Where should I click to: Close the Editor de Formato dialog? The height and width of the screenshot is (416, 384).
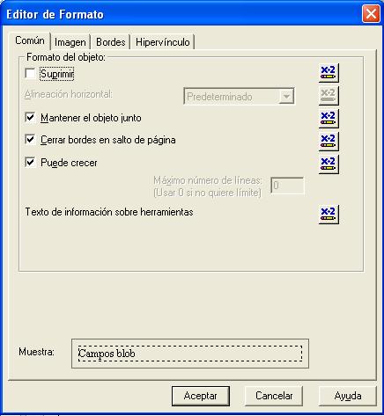point(371,14)
